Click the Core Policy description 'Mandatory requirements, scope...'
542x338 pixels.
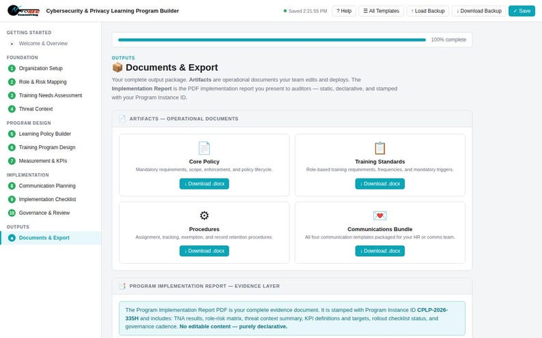(204, 170)
